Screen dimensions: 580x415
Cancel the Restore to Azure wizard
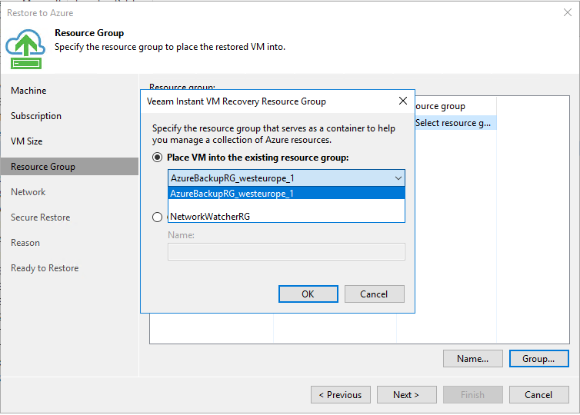click(538, 395)
